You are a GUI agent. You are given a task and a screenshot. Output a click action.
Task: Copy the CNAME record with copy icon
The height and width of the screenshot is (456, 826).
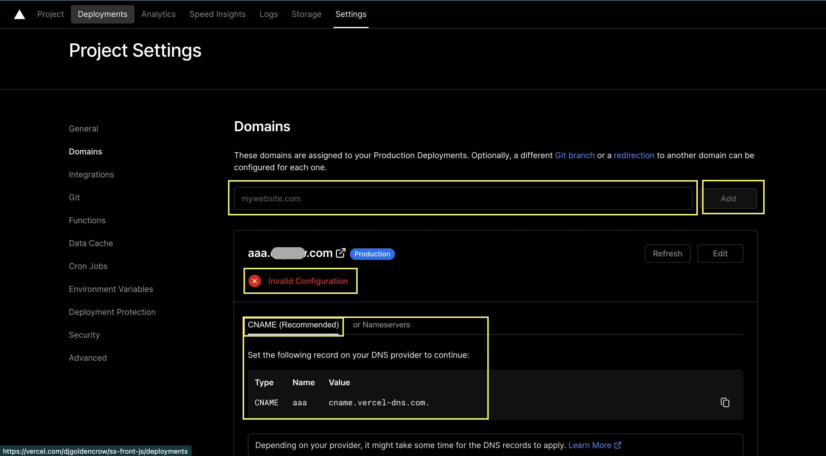(x=725, y=402)
